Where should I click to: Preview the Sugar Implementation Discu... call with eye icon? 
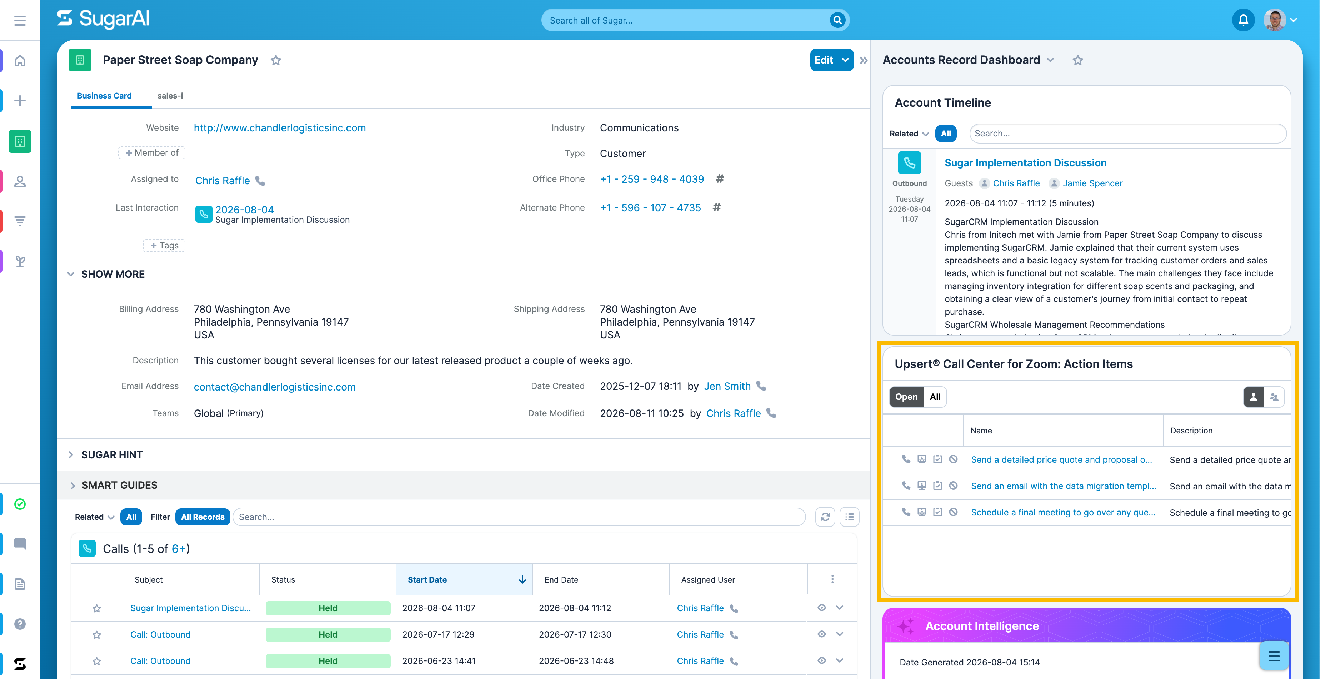click(x=821, y=608)
